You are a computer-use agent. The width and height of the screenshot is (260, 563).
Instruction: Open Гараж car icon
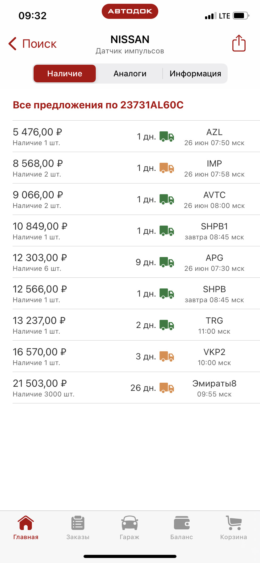130,523
